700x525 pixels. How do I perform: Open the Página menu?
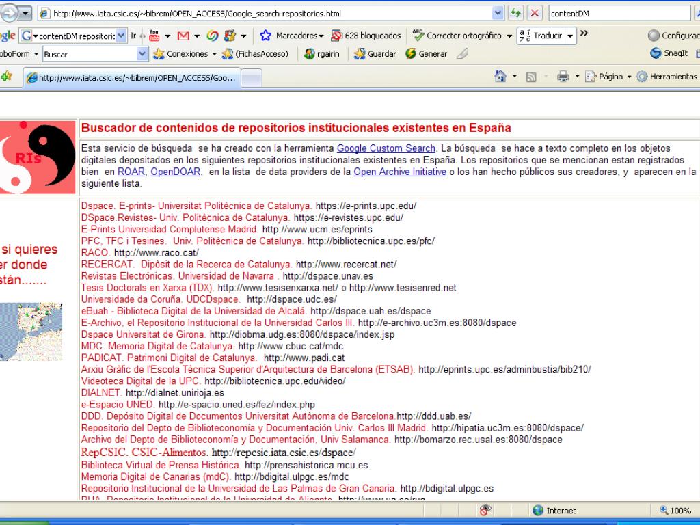608,77
